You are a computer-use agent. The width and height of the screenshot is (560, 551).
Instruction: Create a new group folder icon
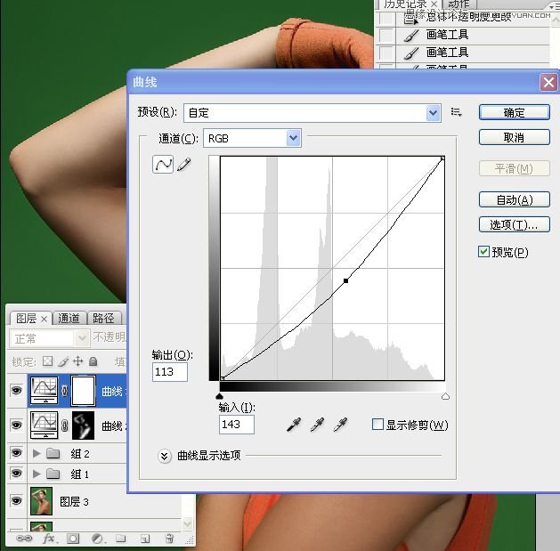click(x=121, y=539)
